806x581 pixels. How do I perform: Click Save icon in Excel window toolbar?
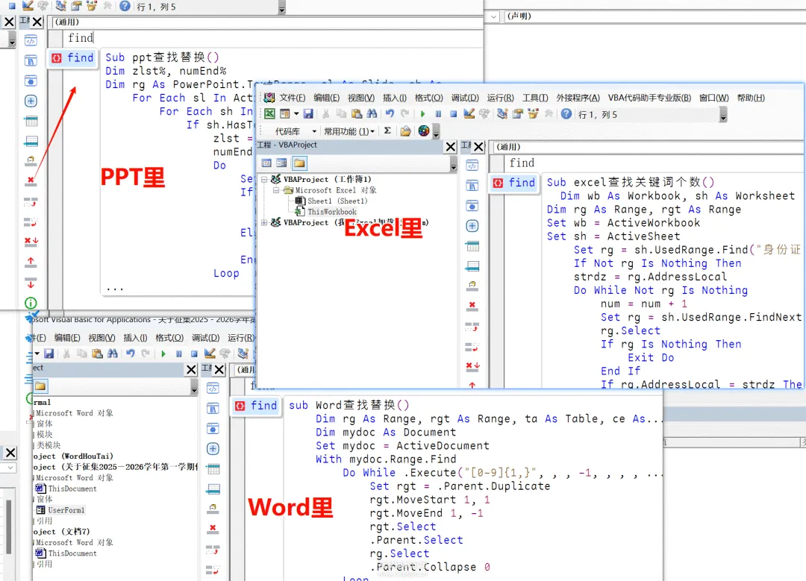pos(308,114)
